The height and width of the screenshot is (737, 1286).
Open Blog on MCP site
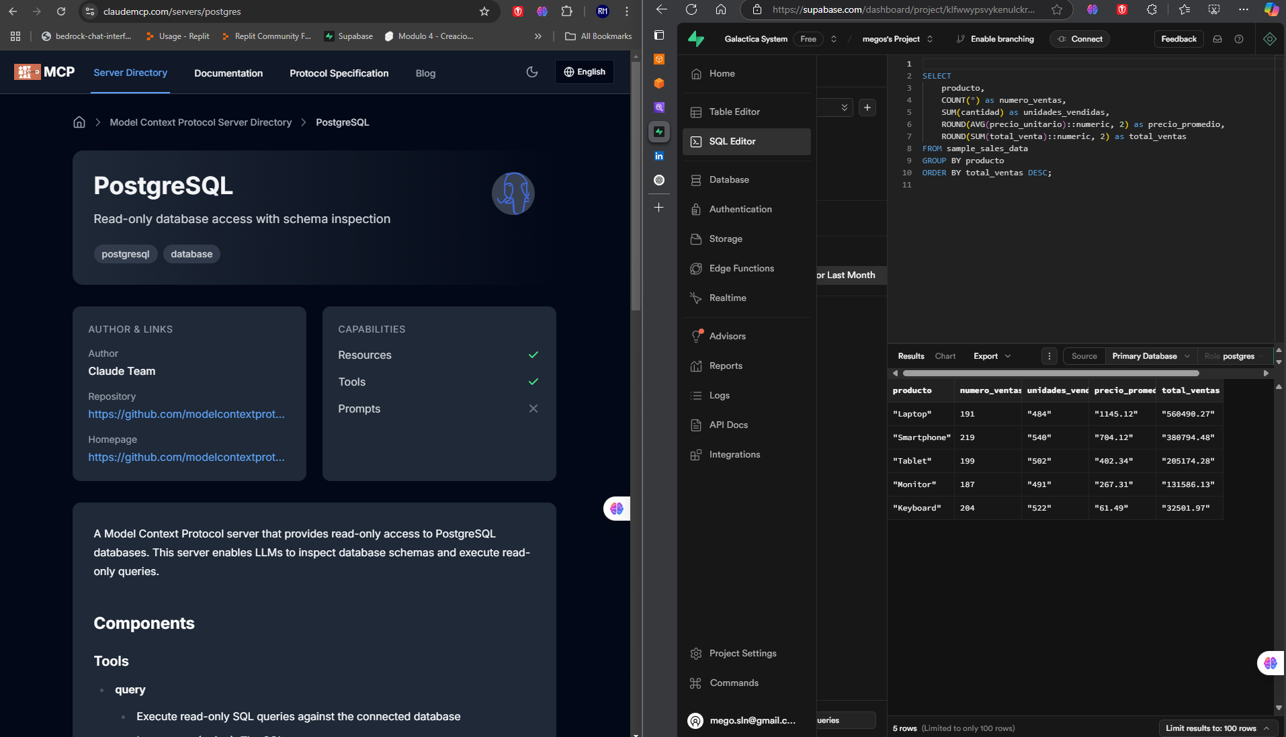(425, 73)
